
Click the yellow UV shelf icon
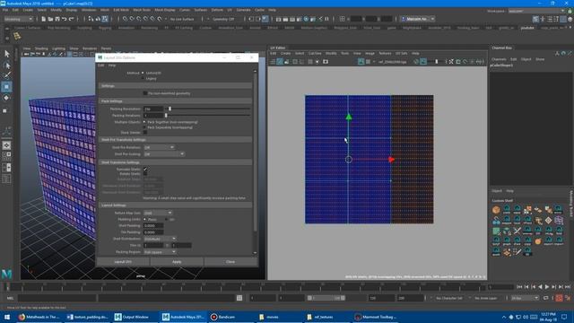pyautogui.click(x=17, y=36)
